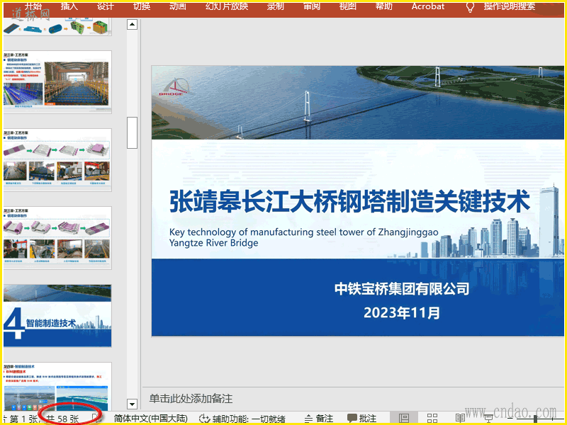Start slideshow from status bar icon

pos(488,419)
